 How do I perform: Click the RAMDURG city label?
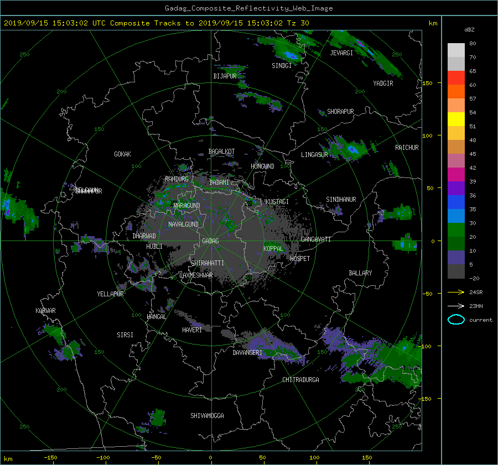point(177,179)
